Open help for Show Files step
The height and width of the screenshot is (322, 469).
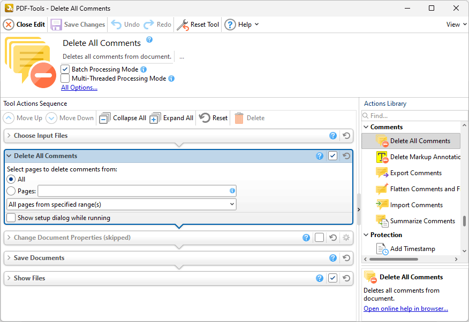tap(320, 278)
